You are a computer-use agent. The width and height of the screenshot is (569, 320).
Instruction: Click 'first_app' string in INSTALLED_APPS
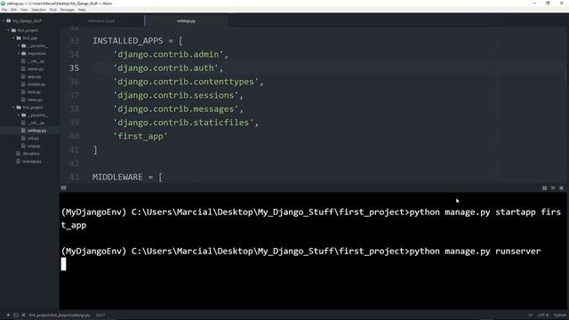(x=140, y=136)
